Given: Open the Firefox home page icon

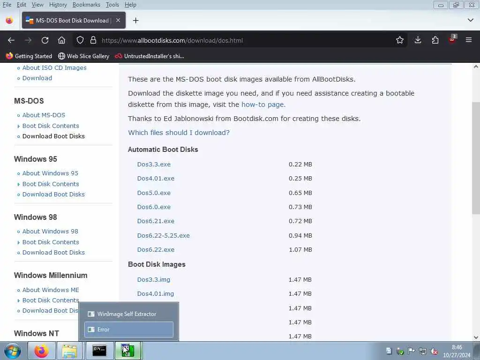Looking at the screenshot, I should pyautogui.click(x=61, y=40).
